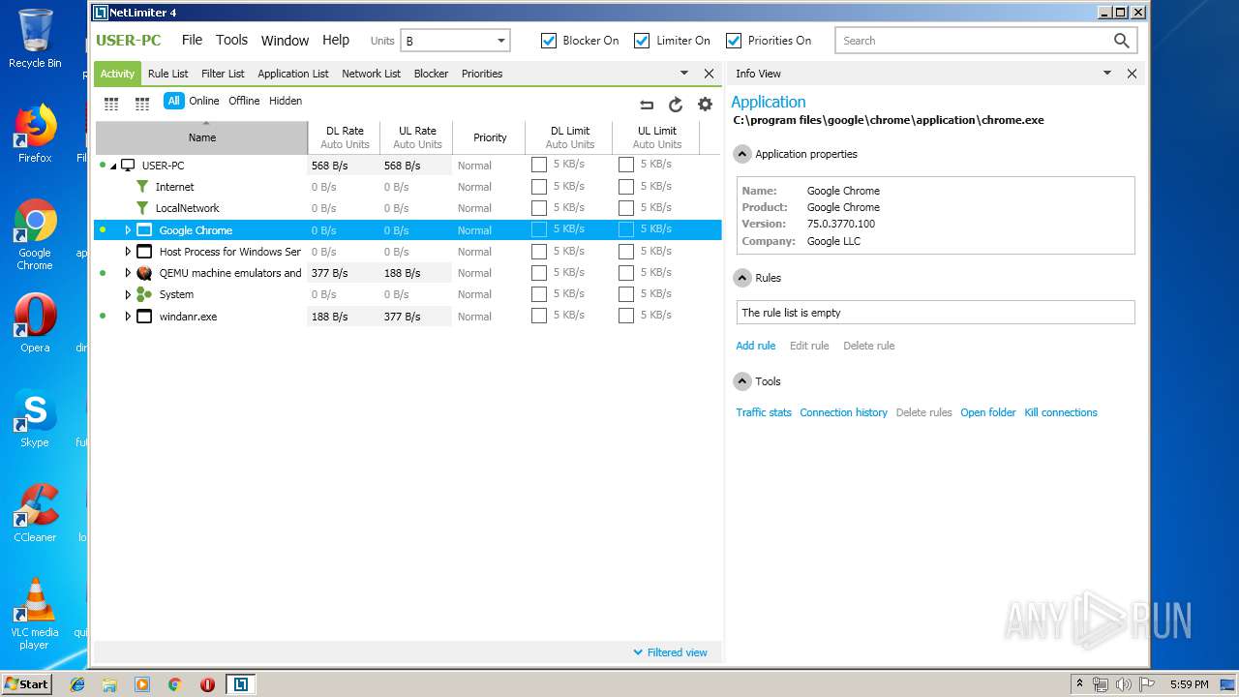Show Online items filter
Screen dimensions: 1239x697
click(204, 101)
